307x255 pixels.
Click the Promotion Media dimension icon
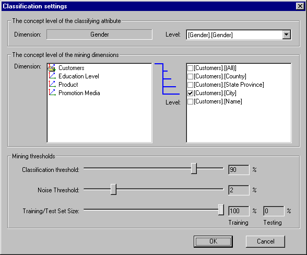[x=52, y=92]
